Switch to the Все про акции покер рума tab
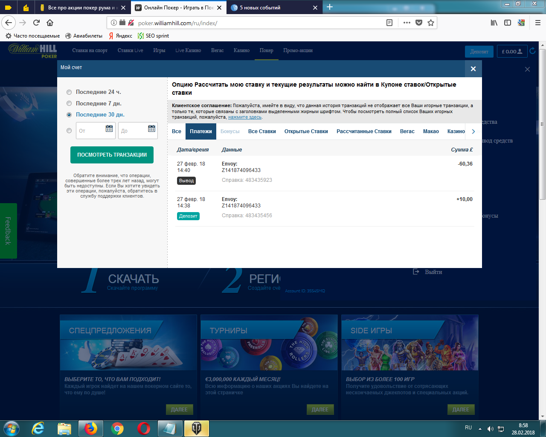This screenshot has height=437, width=546. 82,7
